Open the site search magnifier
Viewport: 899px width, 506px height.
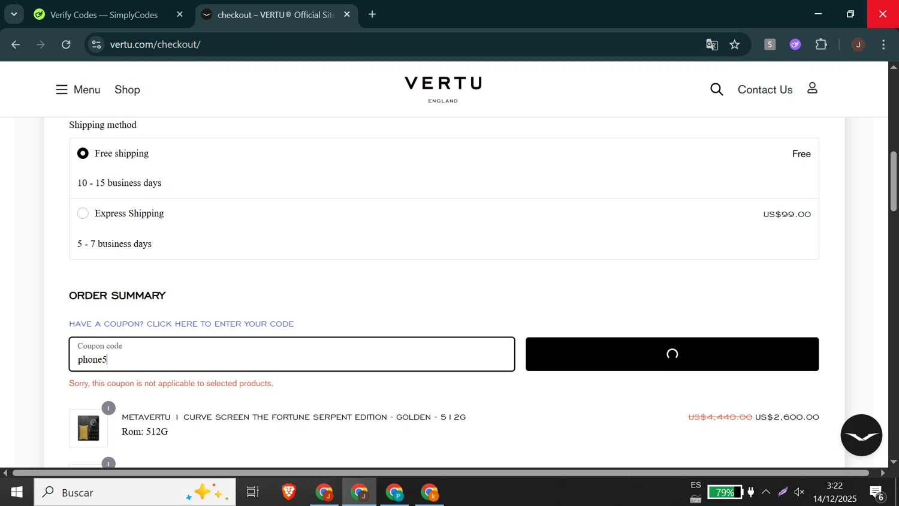click(x=717, y=89)
